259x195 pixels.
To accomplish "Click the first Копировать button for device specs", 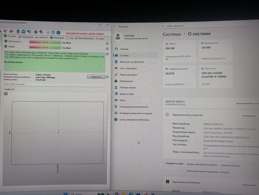I will pyautogui.click(x=249, y=116).
